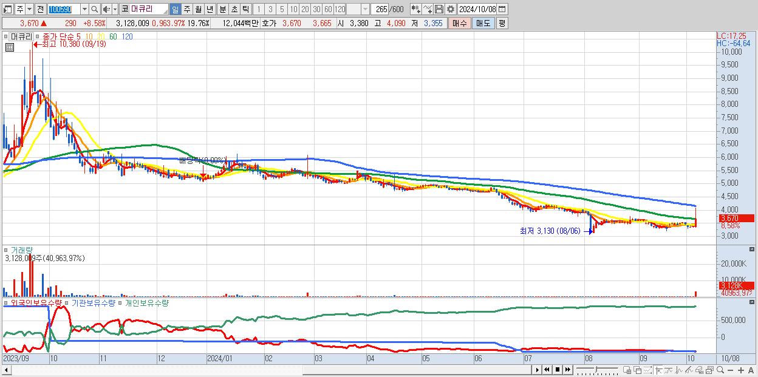The image size is (758, 377).
Task: Click the trend line icon in the bottom toolbar
Action: coord(669,370)
